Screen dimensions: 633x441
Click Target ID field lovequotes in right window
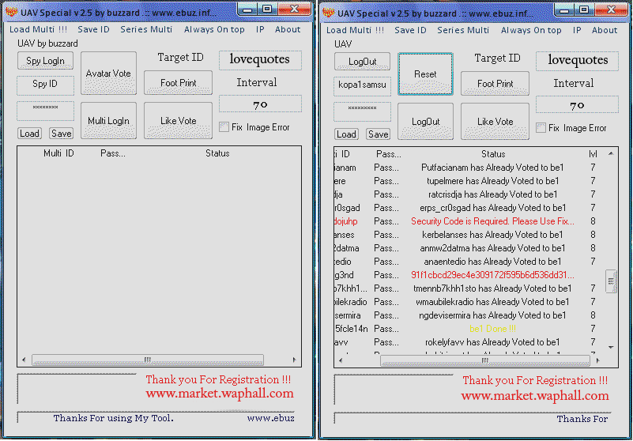click(578, 60)
